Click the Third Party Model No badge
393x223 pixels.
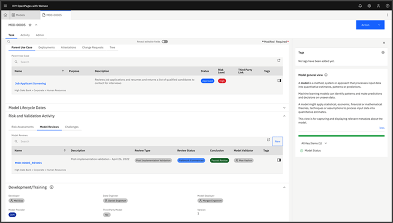coord(107,215)
